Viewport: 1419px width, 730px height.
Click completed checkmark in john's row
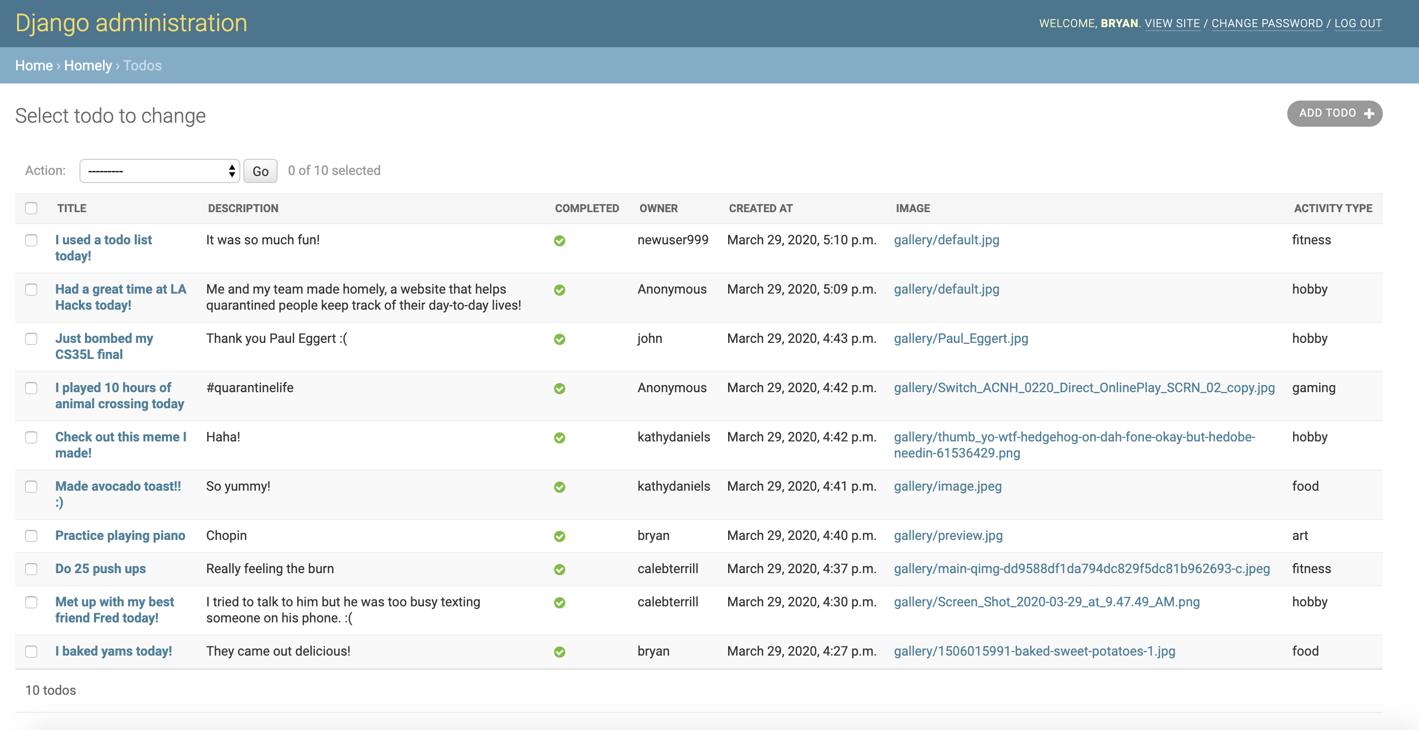click(x=559, y=339)
